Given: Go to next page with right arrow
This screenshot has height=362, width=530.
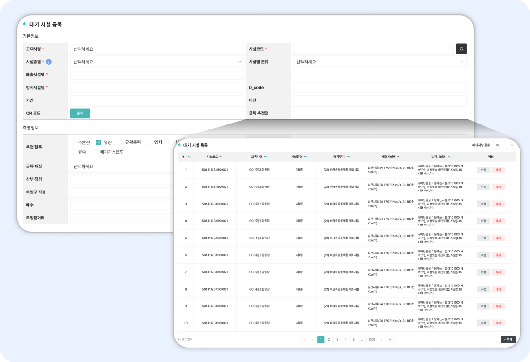Looking at the screenshot, I should [381, 340].
